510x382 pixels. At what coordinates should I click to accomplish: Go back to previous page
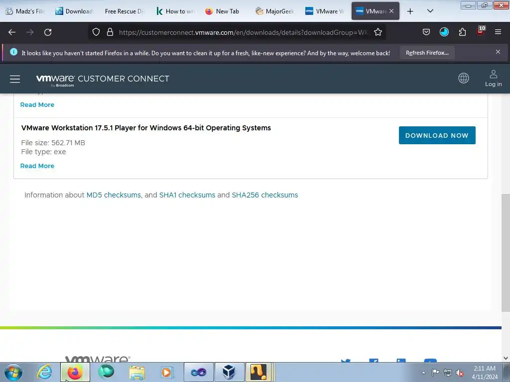pyautogui.click(x=12, y=32)
